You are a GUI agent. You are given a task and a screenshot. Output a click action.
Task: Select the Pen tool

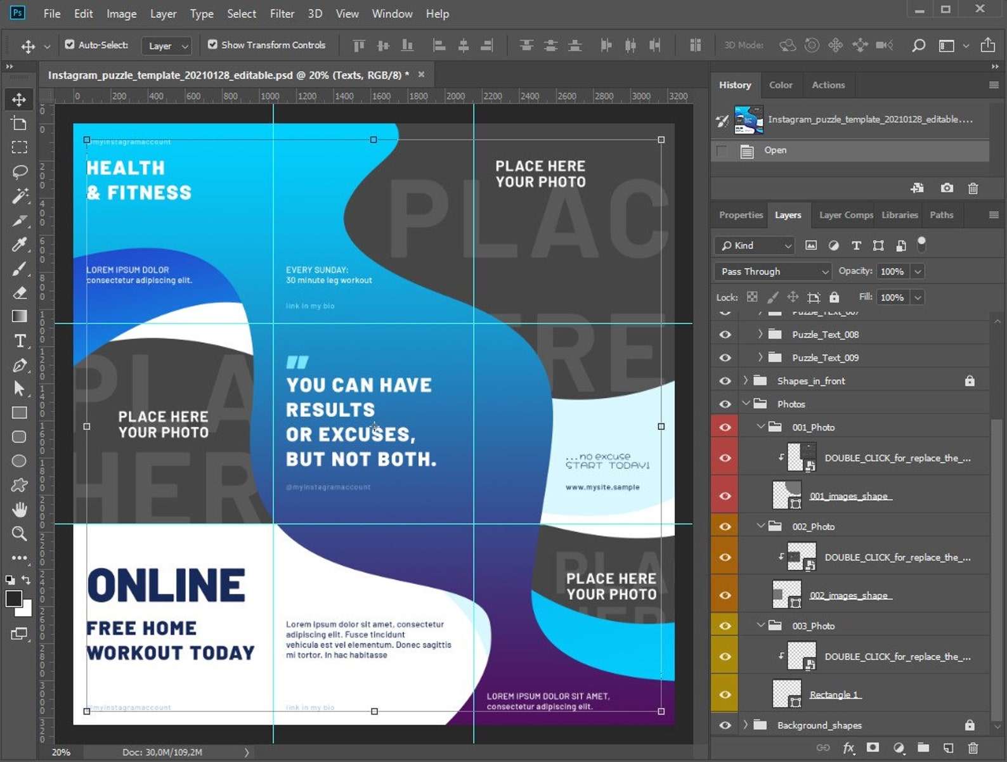pos(19,365)
